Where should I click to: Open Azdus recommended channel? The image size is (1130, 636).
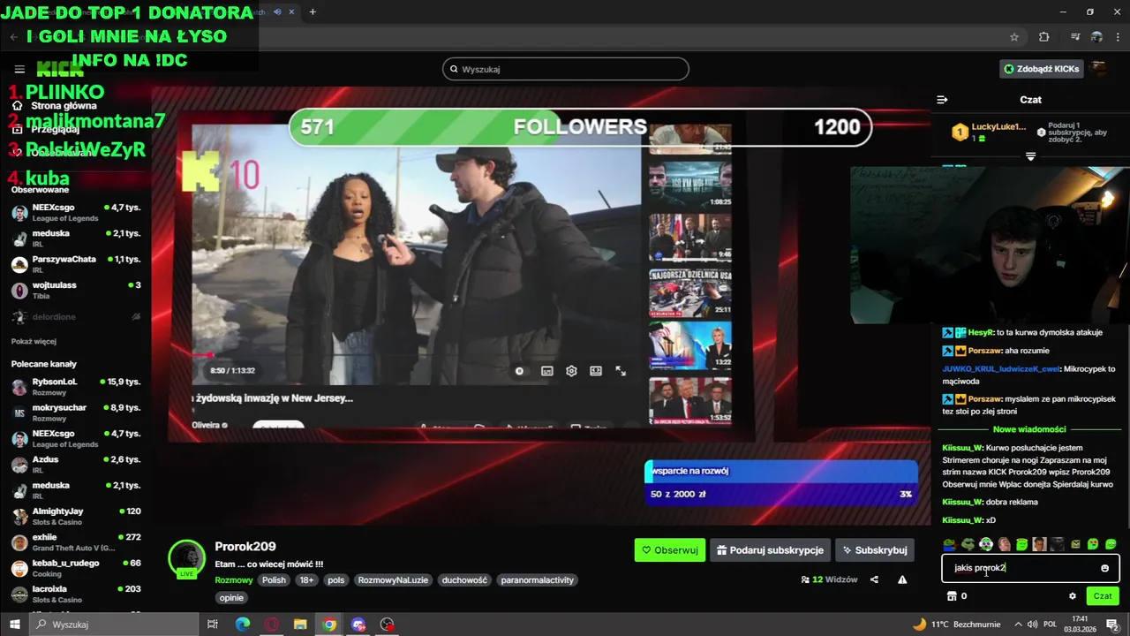pos(76,465)
